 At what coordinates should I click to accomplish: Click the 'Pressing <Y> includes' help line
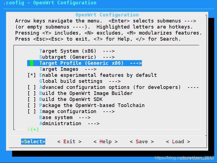(109, 33)
